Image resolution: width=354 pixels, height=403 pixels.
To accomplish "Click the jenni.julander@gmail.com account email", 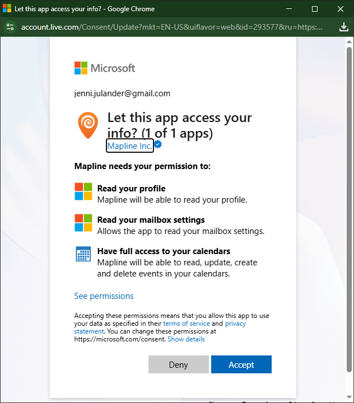I will pos(122,93).
